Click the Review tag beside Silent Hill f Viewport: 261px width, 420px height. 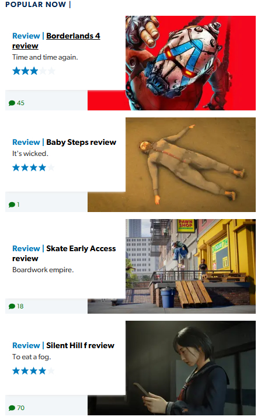26,345
